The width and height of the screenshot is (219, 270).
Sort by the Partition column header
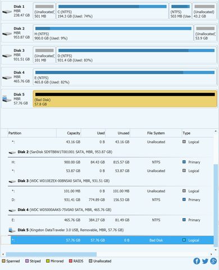(32, 133)
